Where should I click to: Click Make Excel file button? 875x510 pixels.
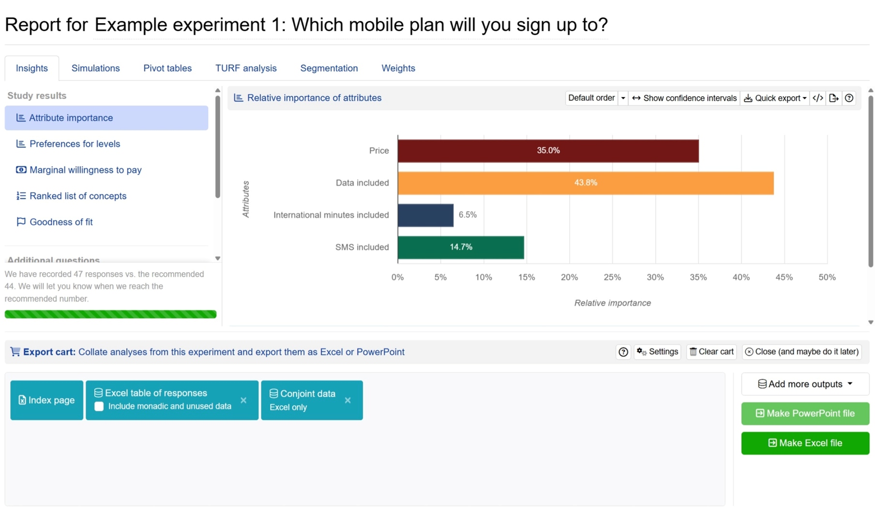click(x=805, y=443)
